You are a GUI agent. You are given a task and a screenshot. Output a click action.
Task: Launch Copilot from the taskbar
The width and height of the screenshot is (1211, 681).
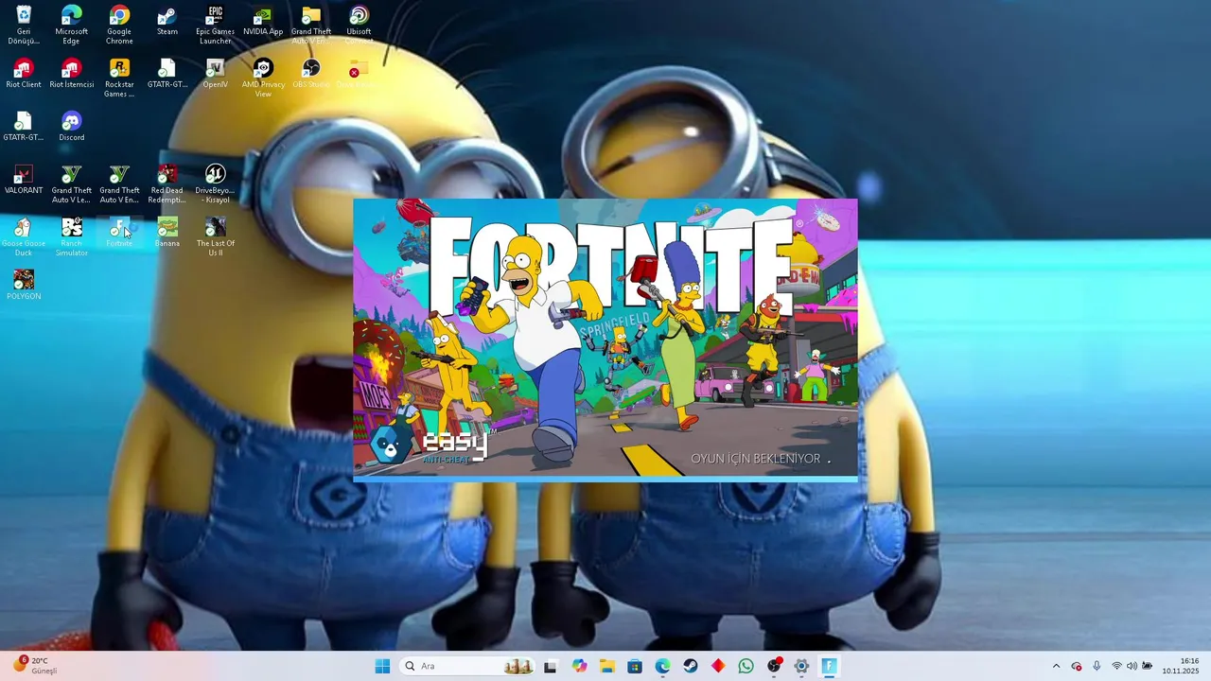pos(579,666)
